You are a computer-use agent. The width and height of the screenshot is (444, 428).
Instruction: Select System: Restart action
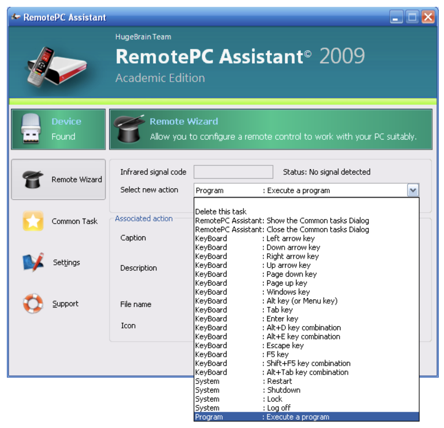click(x=306, y=381)
